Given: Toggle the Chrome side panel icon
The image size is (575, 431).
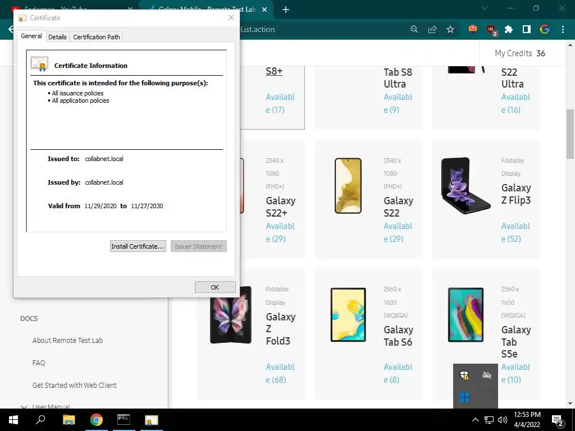Looking at the screenshot, I should [x=527, y=29].
